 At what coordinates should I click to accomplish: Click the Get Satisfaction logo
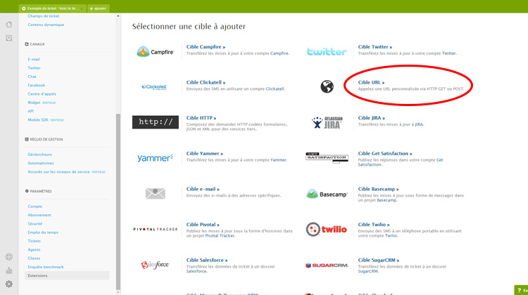327,157
